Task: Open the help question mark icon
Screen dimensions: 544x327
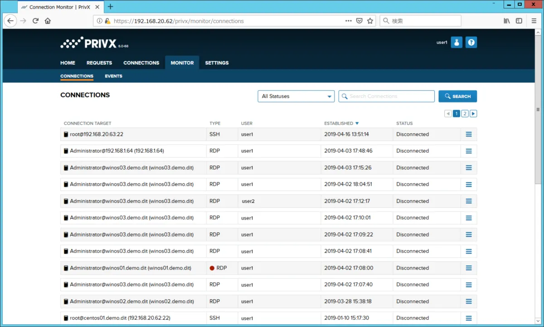Action: pyautogui.click(x=471, y=43)
